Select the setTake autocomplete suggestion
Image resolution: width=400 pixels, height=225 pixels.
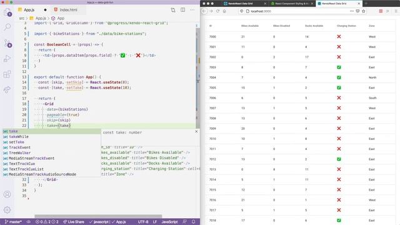click(x=52, y=142)
